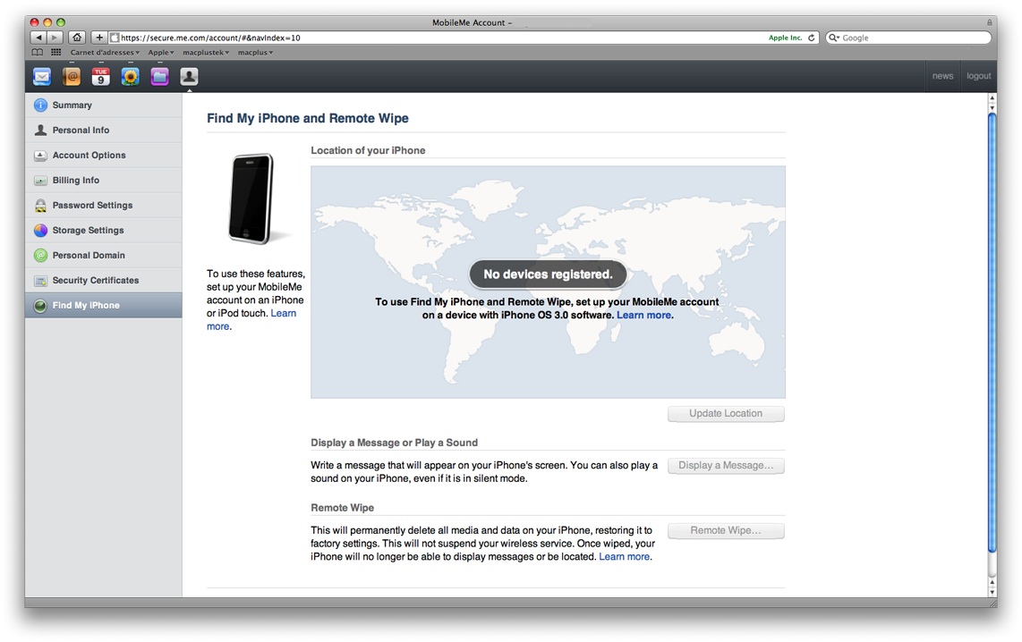The image size is (1022, 642).
Task: Click the Display a Message button
Action: pos(726,466)
